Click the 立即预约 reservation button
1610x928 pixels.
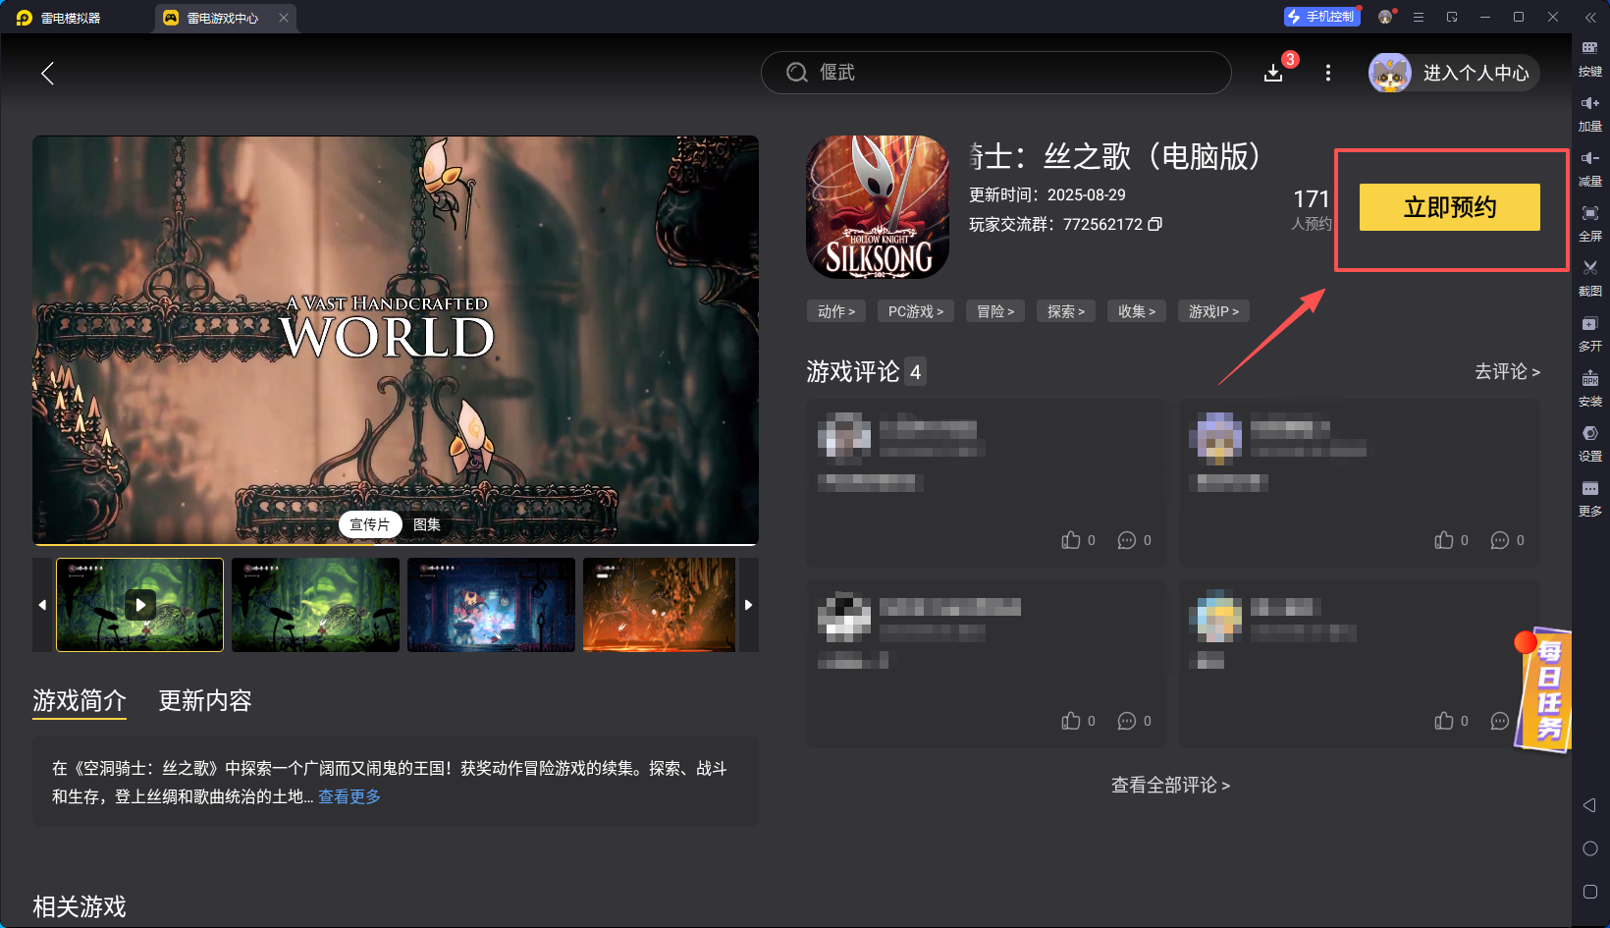tap(1449, 207)
